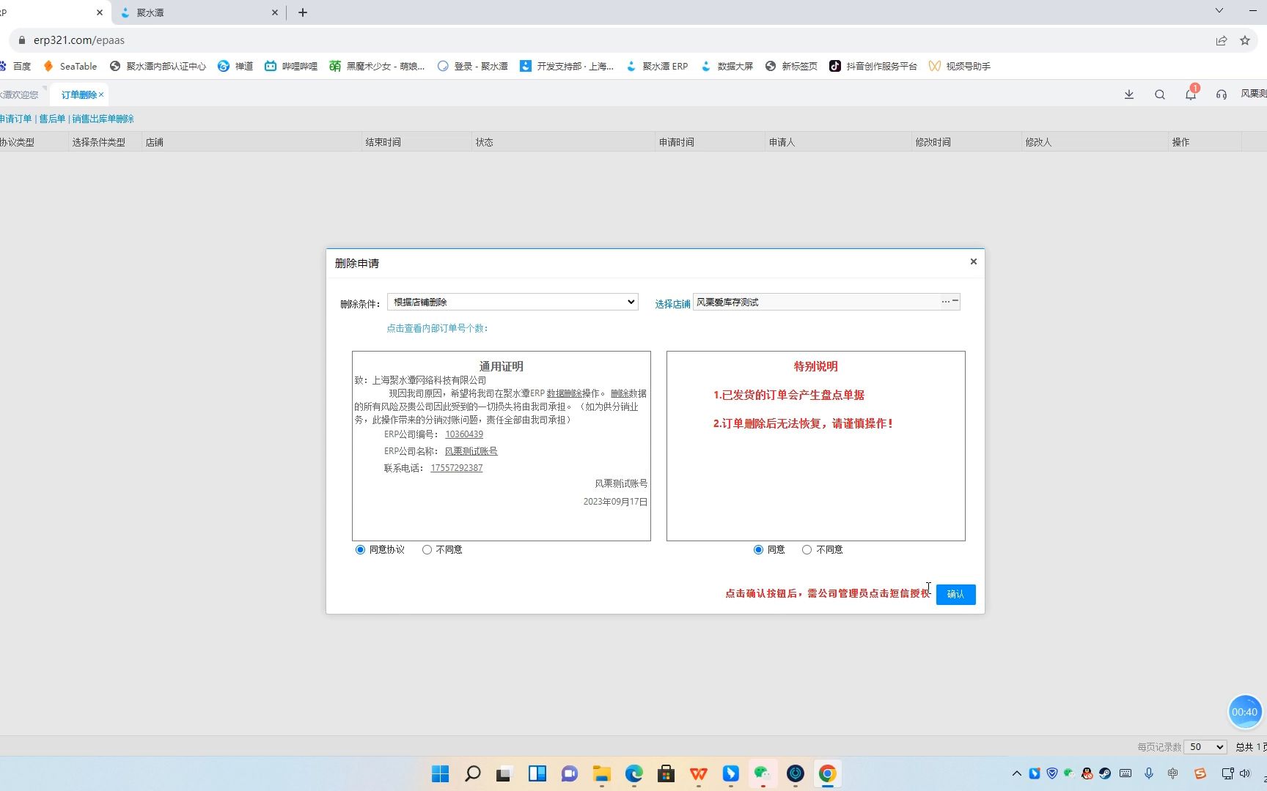Image resolution: width=1267 pixels, height=791 pixels.
Task: Click the 选择店铺 link
Action: click(x=672, y=304)
